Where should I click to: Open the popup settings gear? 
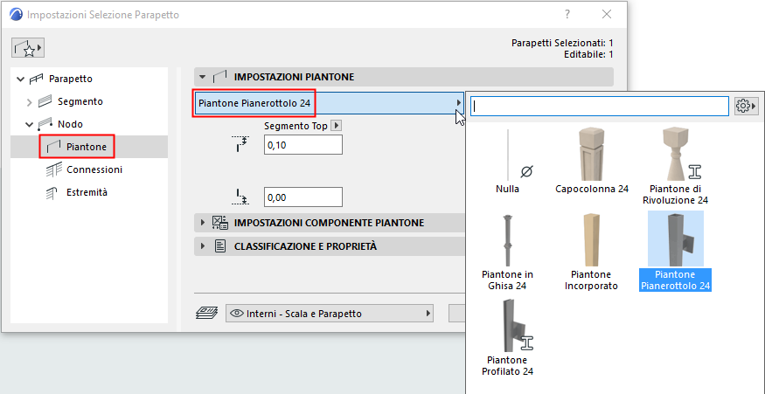(746, 106)
